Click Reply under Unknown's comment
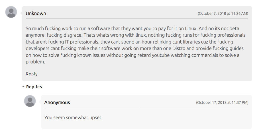 [32, 74]
